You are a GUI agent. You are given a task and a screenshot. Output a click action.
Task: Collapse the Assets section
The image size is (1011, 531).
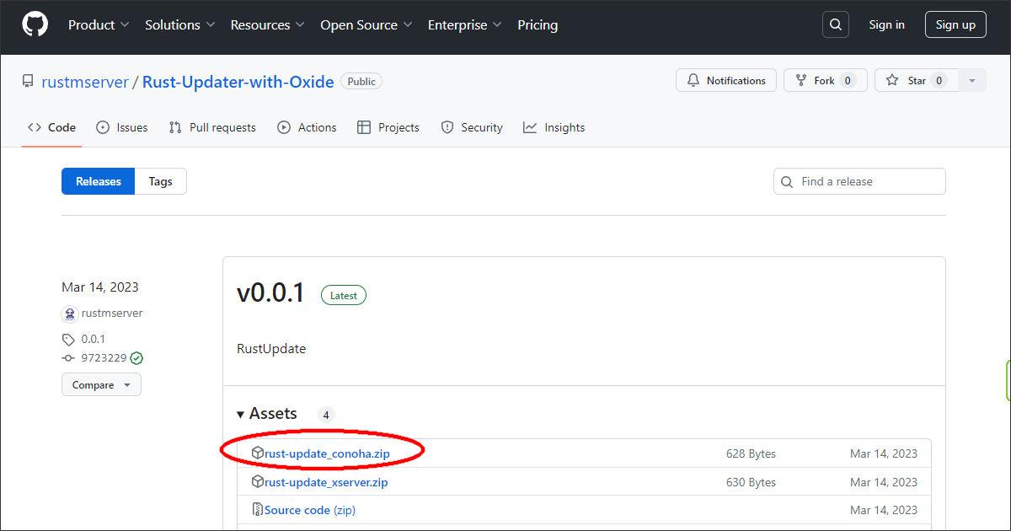point(267,414)
